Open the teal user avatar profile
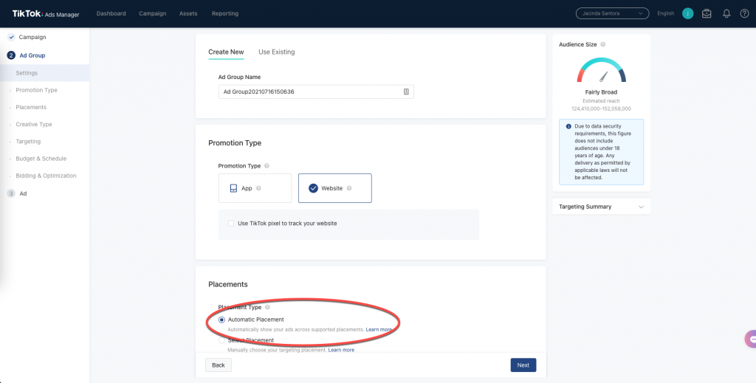Screen dimensions: 756x383 click(687, 13)
